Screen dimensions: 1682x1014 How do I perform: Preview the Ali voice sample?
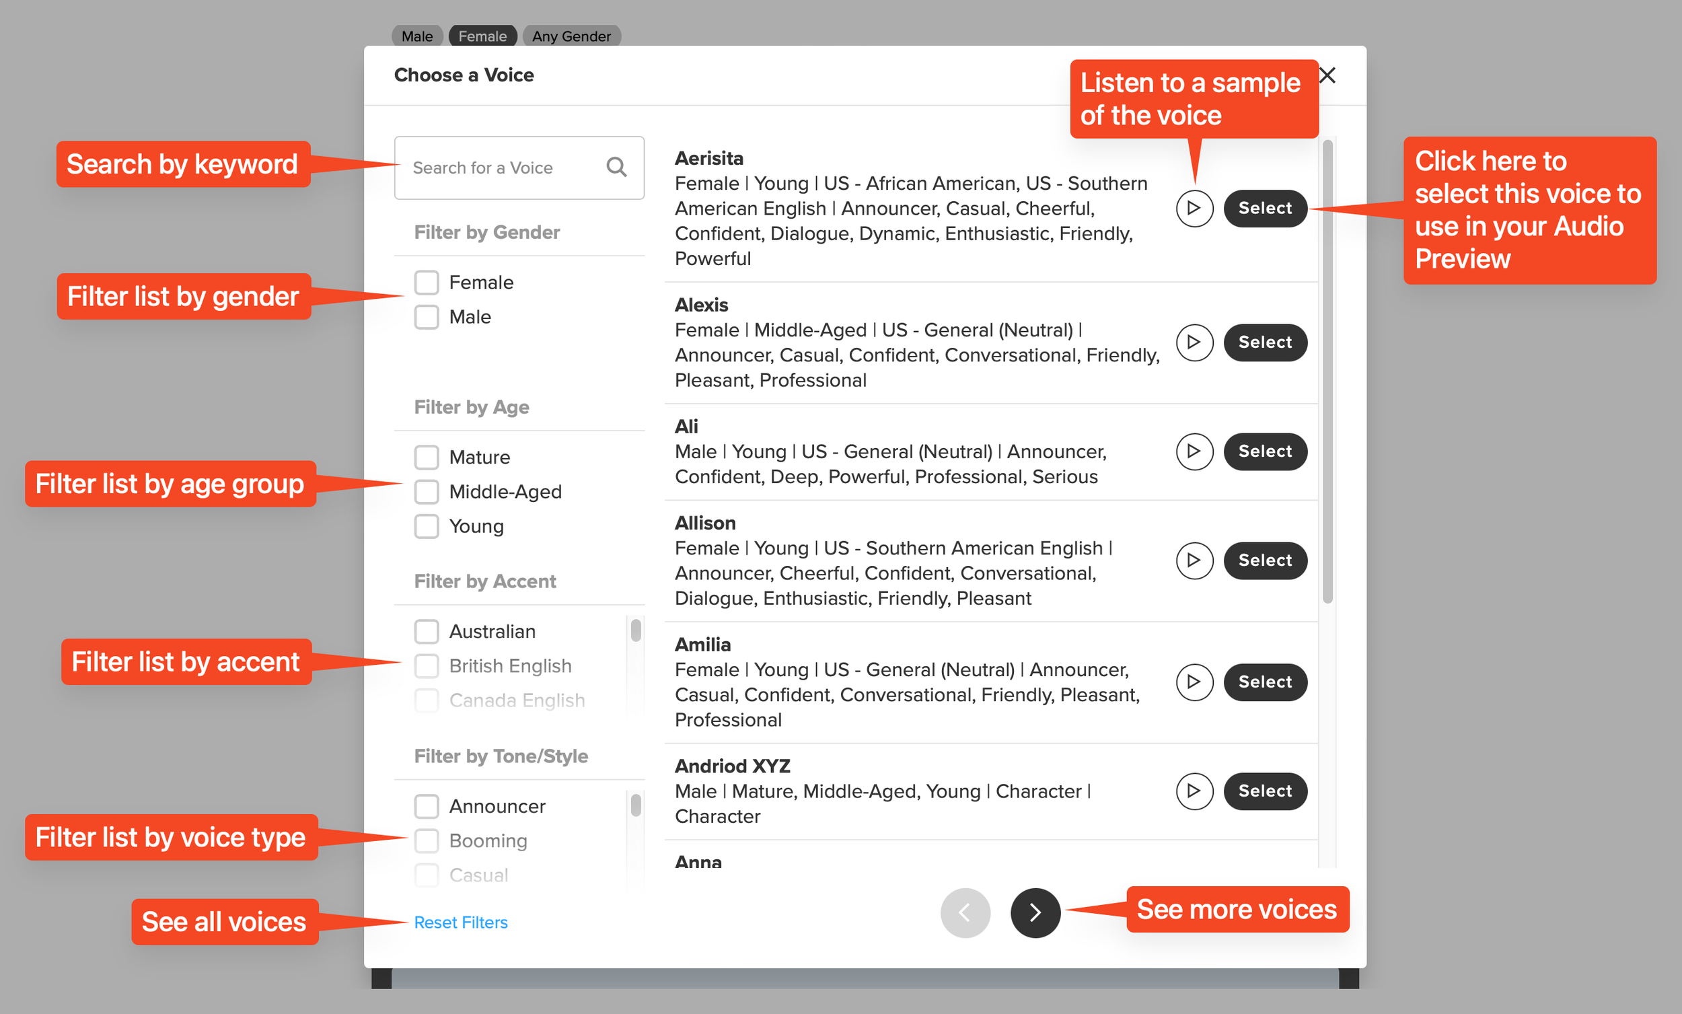[1194, 451]
